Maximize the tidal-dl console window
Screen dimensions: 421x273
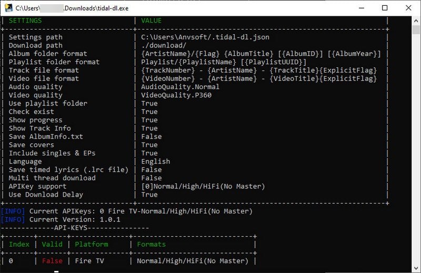coord(385,8)
